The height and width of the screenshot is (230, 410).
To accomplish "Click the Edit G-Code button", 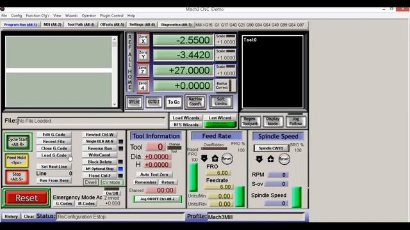I will 54,135.
